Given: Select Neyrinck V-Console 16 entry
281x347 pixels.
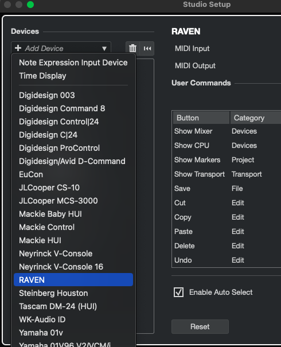Looking at the screenshot, I should [x=73, y=267].
